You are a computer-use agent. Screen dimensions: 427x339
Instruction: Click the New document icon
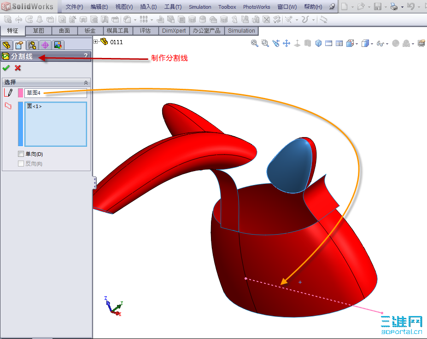coord(344,6)
